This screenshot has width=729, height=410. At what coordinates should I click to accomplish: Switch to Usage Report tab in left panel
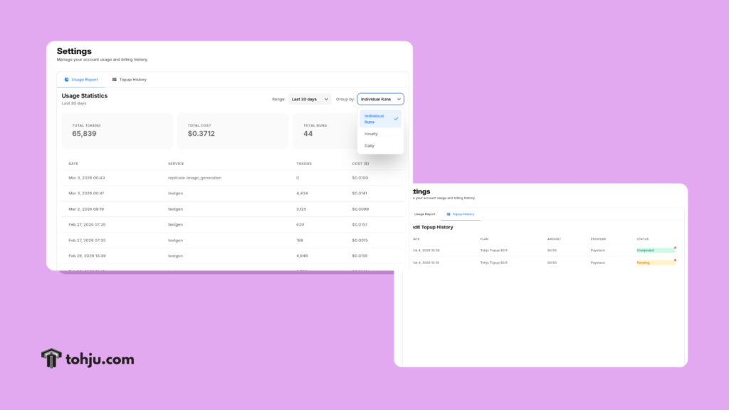coord(81,80)
